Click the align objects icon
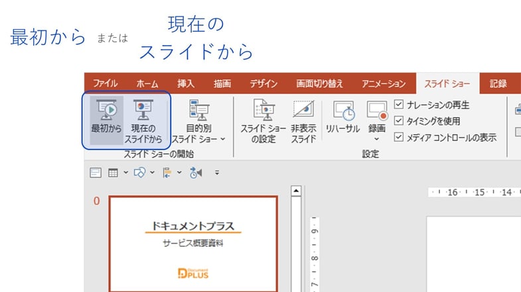Viewport: 521px width, 292px height. (167, 173)
